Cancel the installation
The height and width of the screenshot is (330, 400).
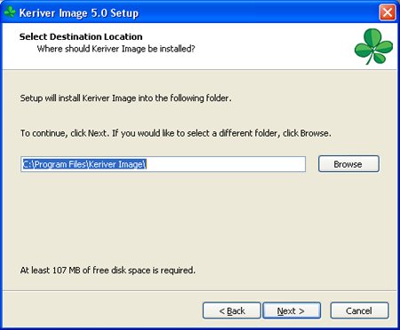coord(359,310)
